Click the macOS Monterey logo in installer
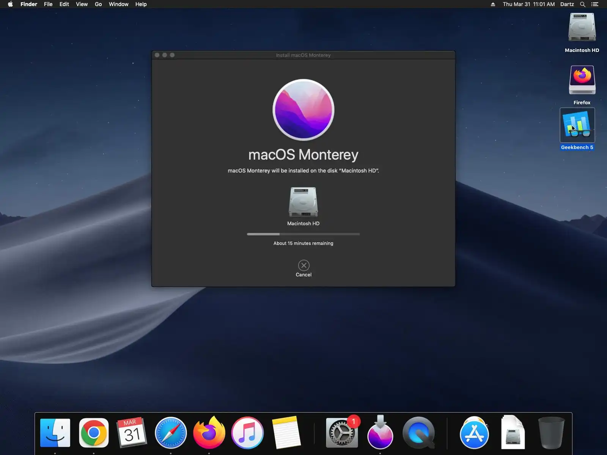The width and height of the screenshot is (607, 455). pos(303,110)
